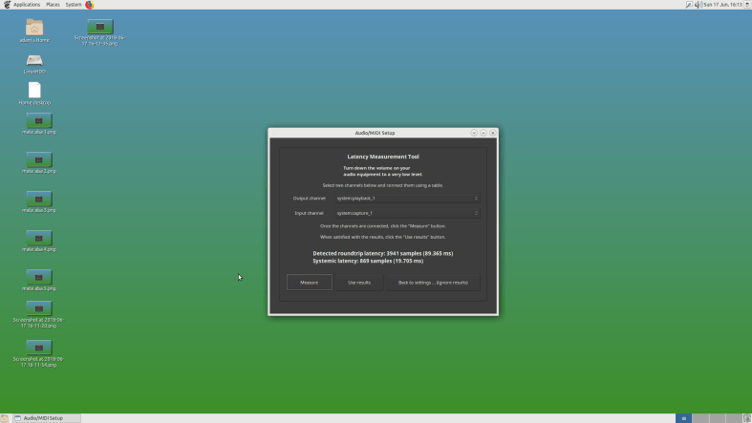Image resolution: width=752 pixels, height=423 pixels.
Task: Click the trash icon in bottom panel
Action: coord(745,418)
